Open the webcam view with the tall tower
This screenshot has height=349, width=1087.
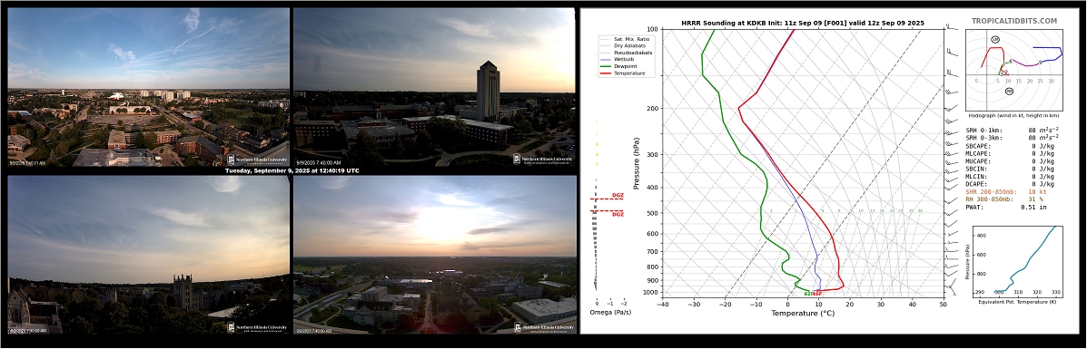click(x=434, y=87)
